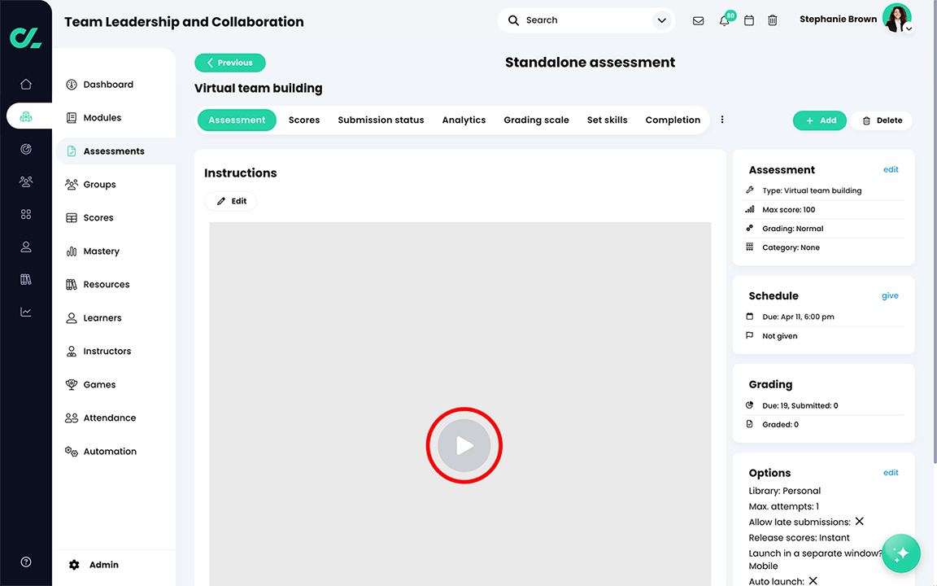Screen dimensions: 937x586
Task: Switch to the Grading scale tab
Action: 536,119
